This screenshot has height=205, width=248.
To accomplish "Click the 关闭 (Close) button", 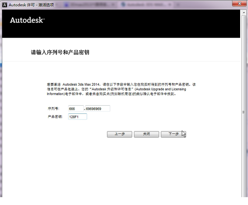I will (x=146, y=134).
